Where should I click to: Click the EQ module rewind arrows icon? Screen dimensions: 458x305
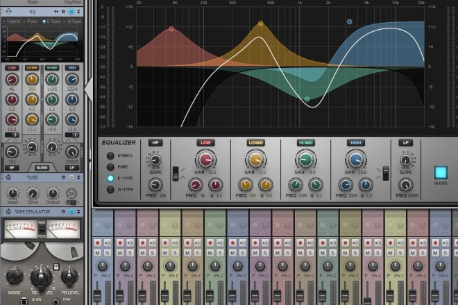tap(56, 12)
